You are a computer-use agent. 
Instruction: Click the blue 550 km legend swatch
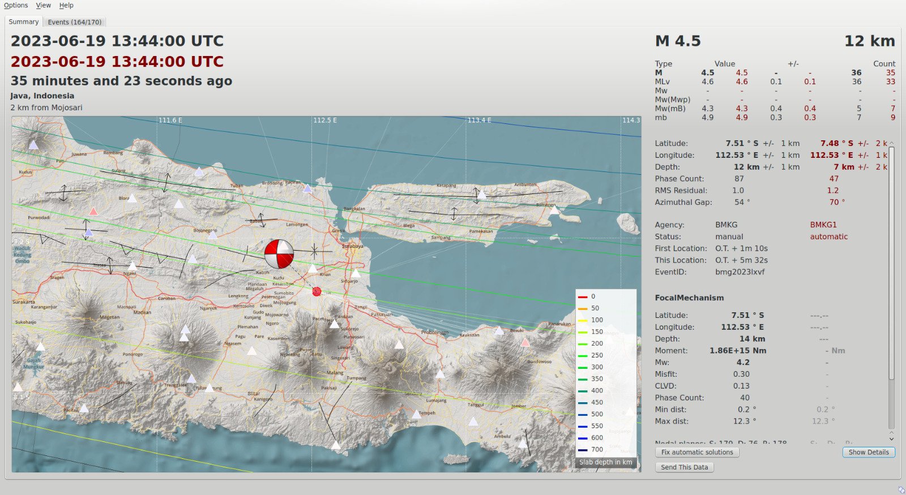583,426
